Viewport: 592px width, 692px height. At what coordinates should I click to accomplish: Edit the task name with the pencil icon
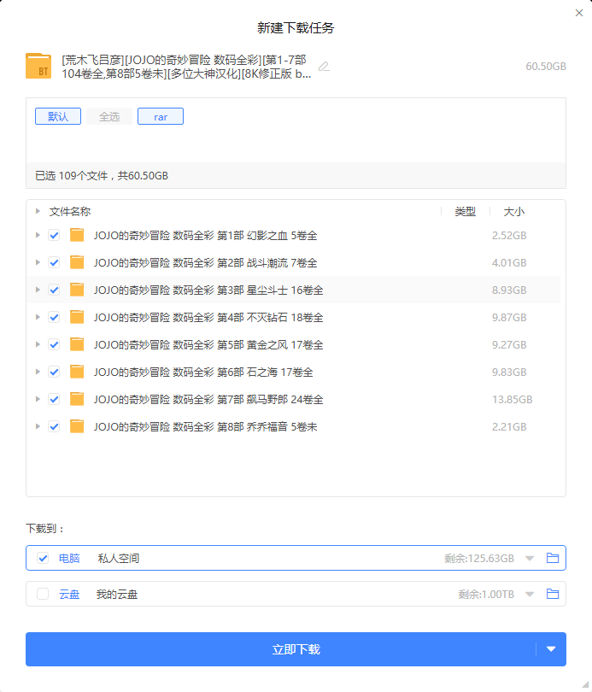[x=325, y=66]
